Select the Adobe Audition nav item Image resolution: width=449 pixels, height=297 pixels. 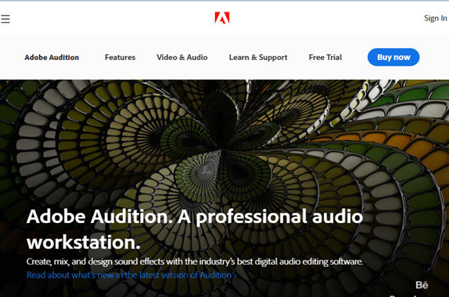click(52, 57)
